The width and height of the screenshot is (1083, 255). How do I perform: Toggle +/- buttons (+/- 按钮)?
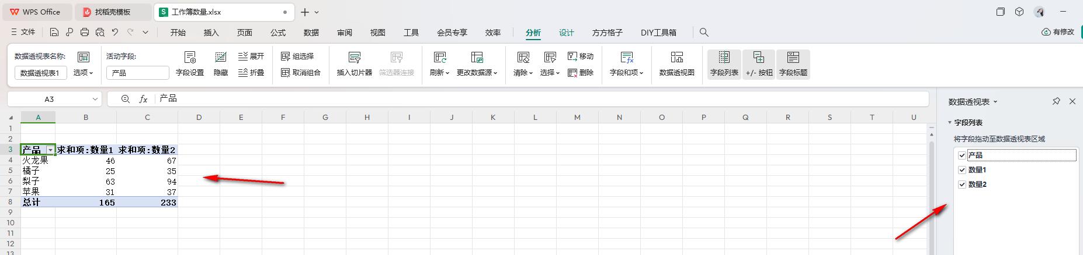759,64
